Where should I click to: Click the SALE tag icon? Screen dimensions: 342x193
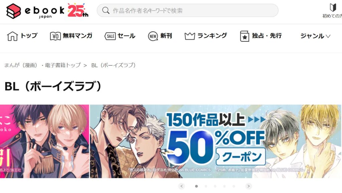110,36
